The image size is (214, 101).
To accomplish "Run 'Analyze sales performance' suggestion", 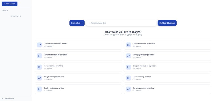I will (78, 78).
